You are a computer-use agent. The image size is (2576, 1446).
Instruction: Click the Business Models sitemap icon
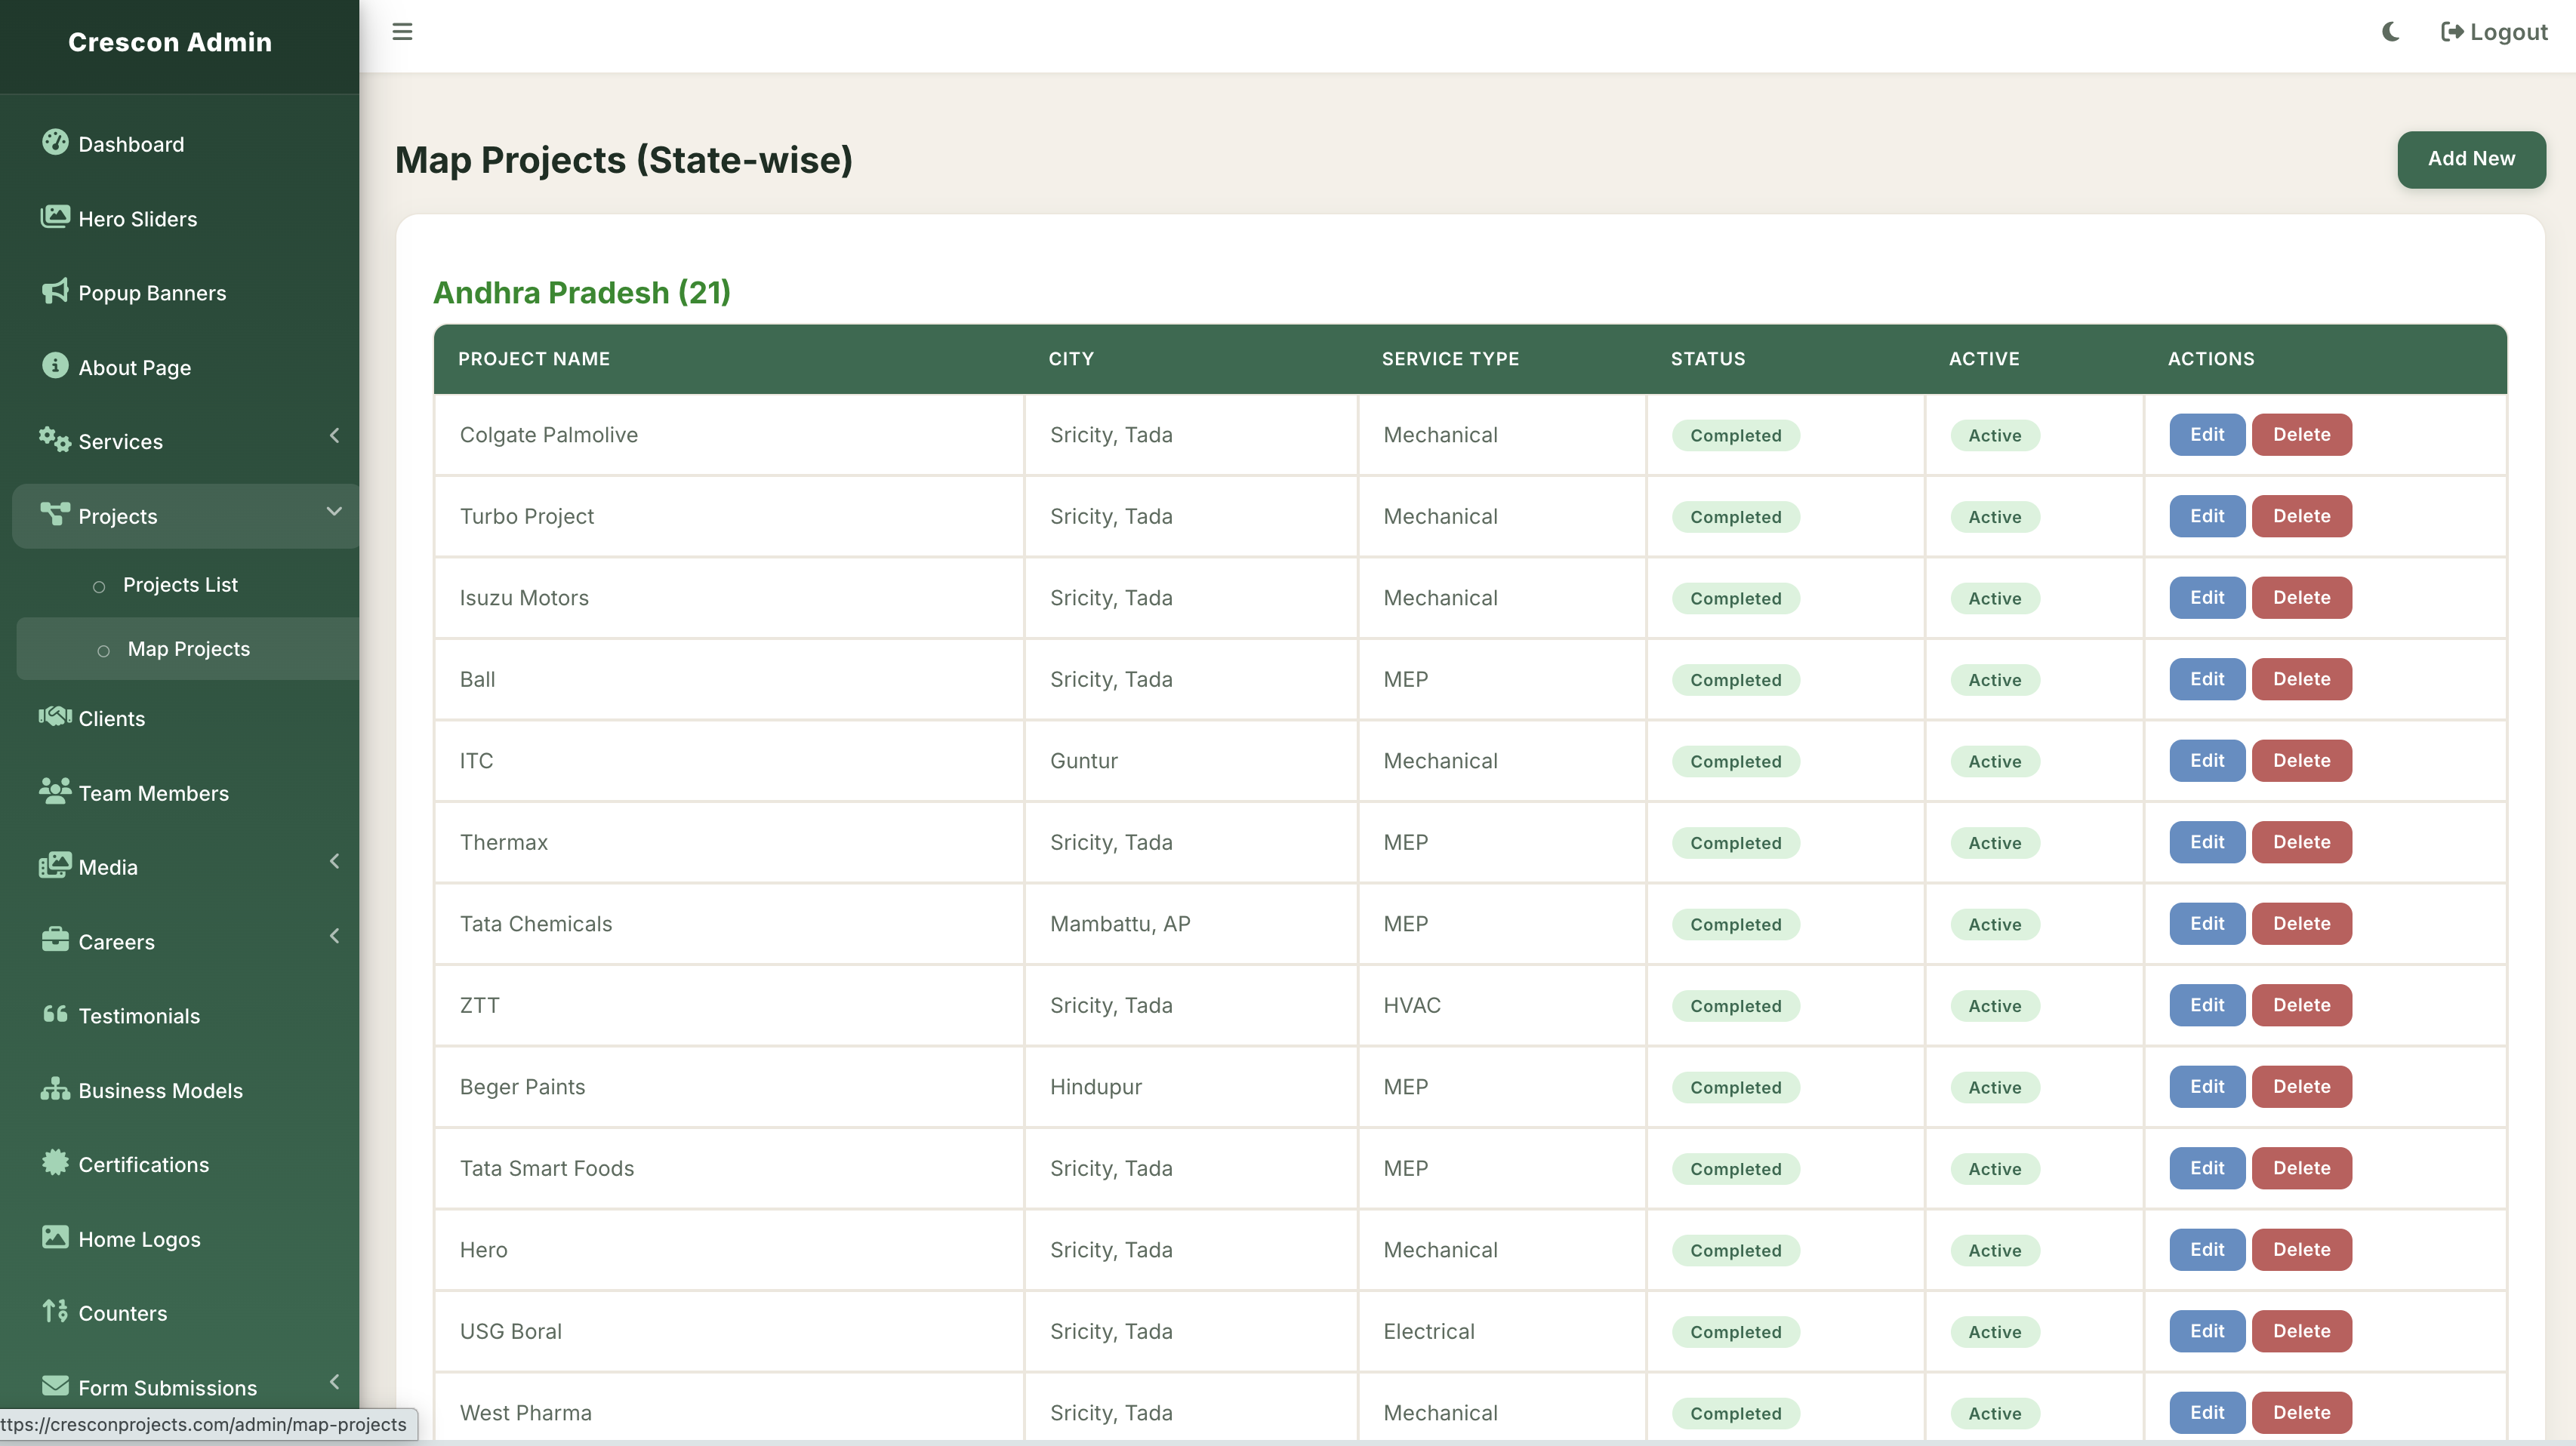click(x=55, y=1089)
